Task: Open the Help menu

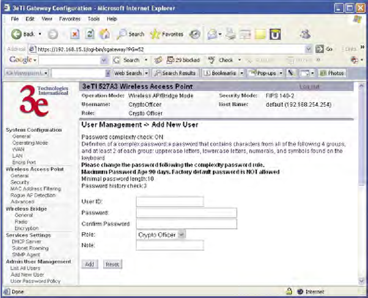Action: pyautogui.click(x=112, y=19)
